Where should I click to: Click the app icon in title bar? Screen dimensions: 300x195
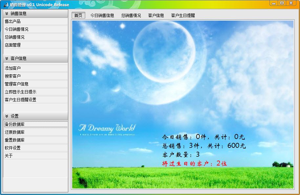[x=6, y=5]
